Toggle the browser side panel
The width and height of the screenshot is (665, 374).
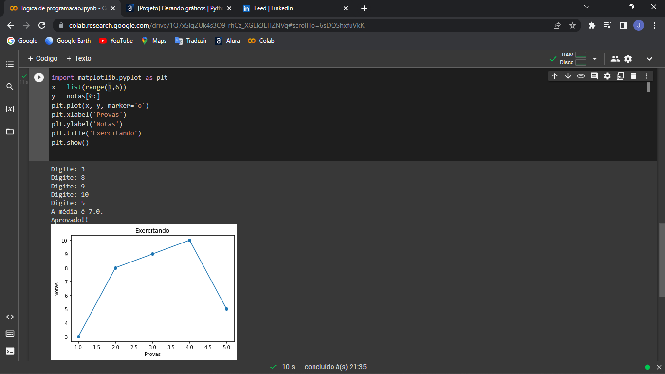point(623,25)
